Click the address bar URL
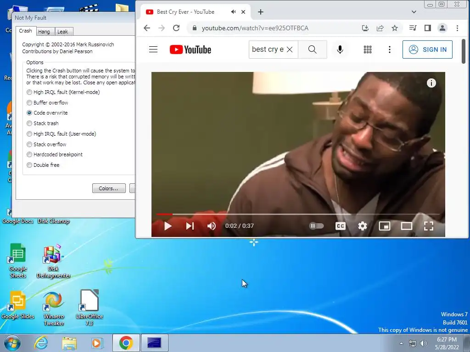470x352 pixels. point(255,28)
